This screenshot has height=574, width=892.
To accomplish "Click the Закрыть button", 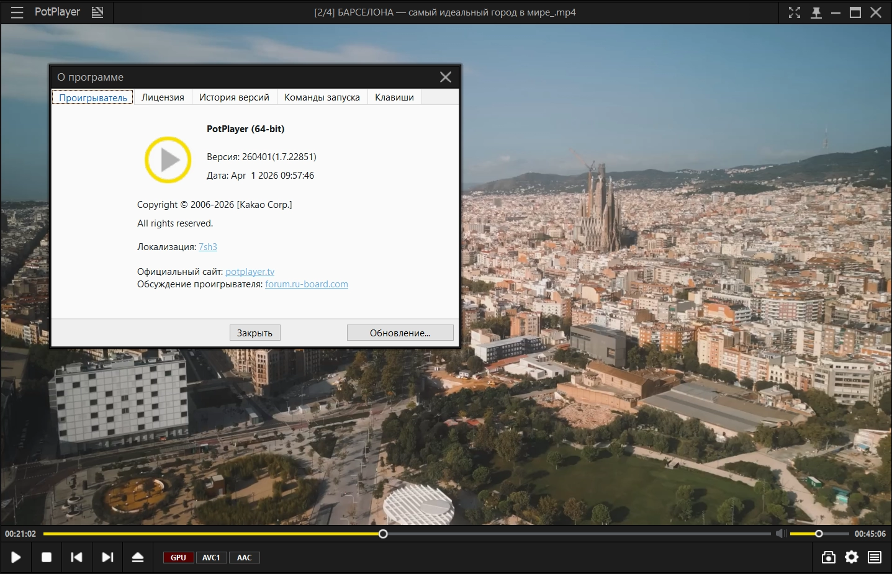I will (255, 333).
